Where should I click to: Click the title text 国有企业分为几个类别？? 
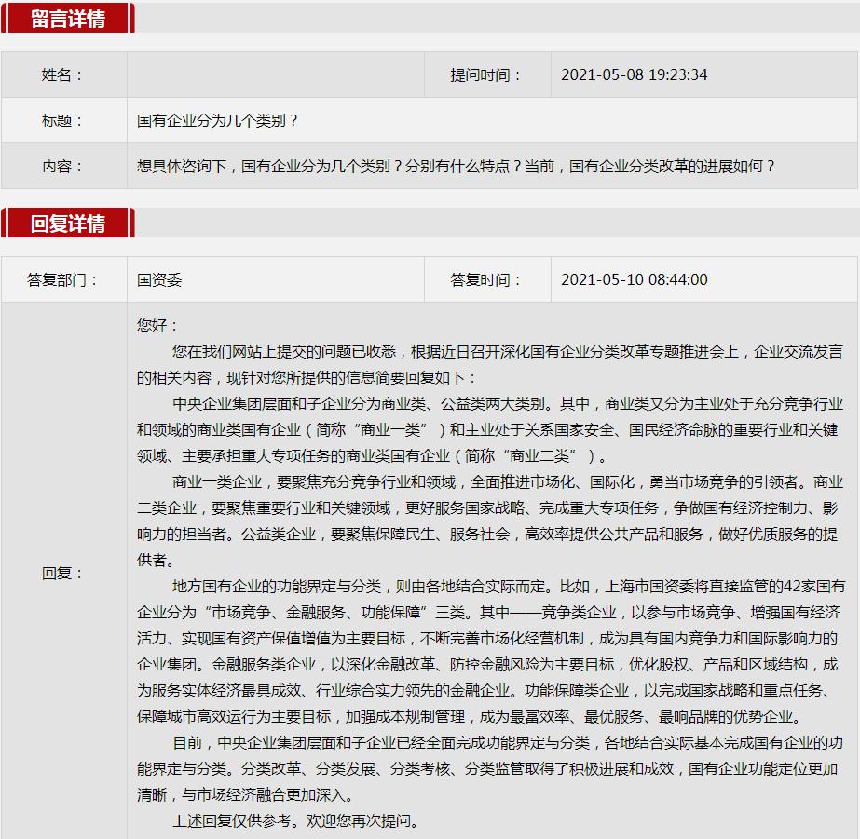[218, 121]
